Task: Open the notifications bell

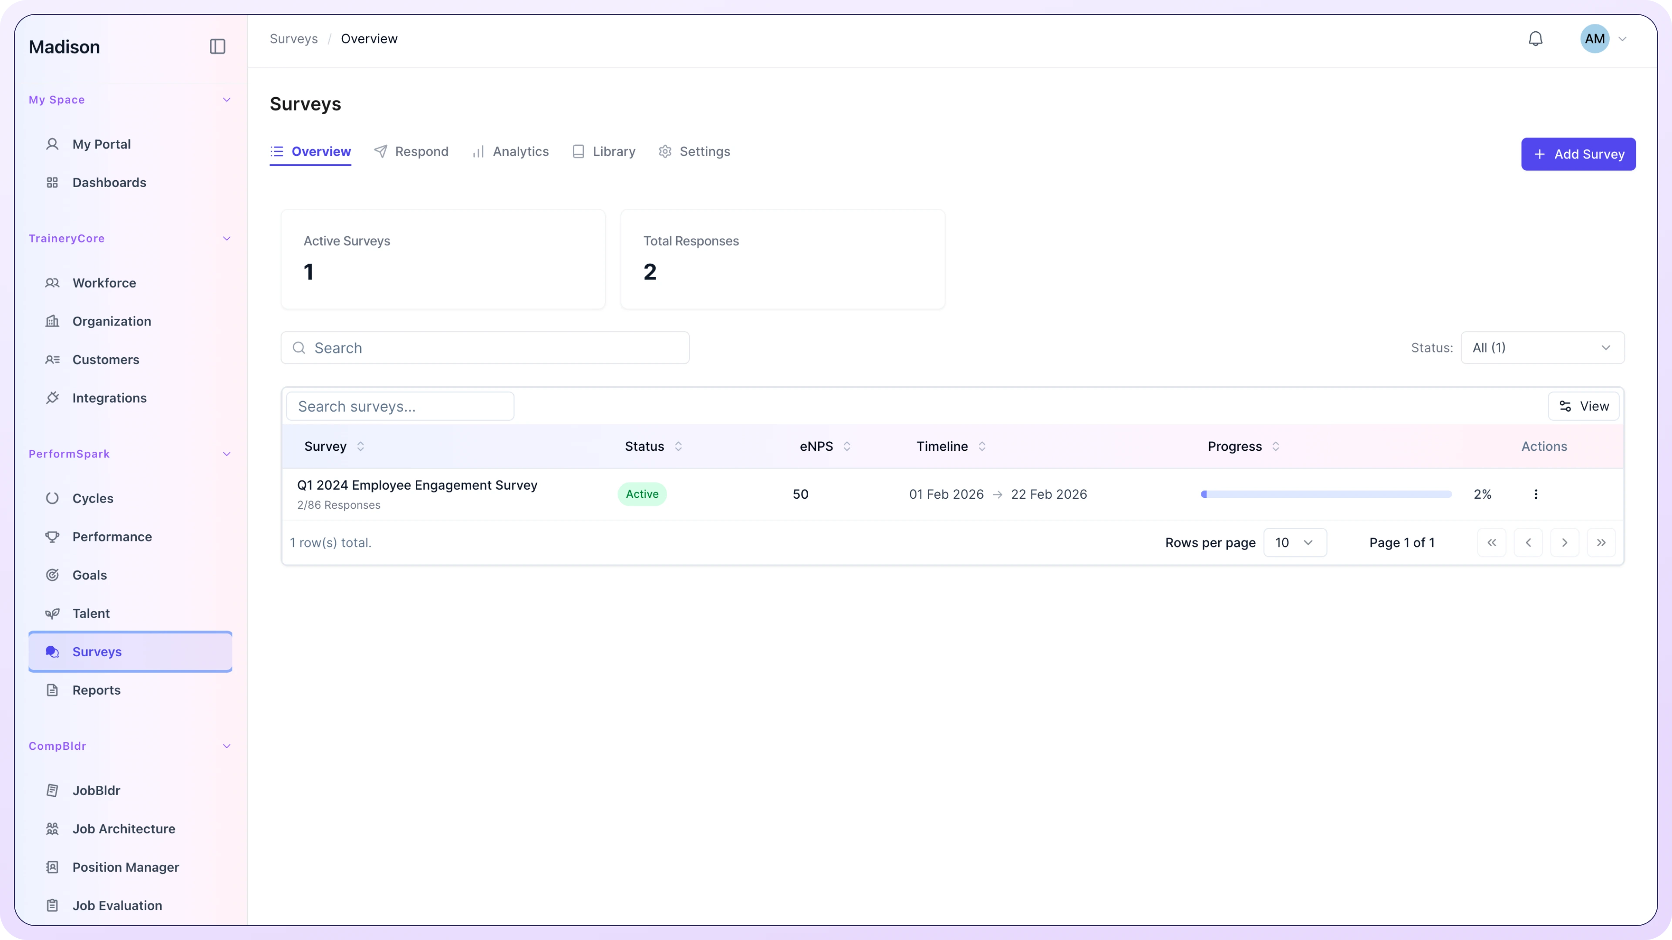Action: point(1535,39)
